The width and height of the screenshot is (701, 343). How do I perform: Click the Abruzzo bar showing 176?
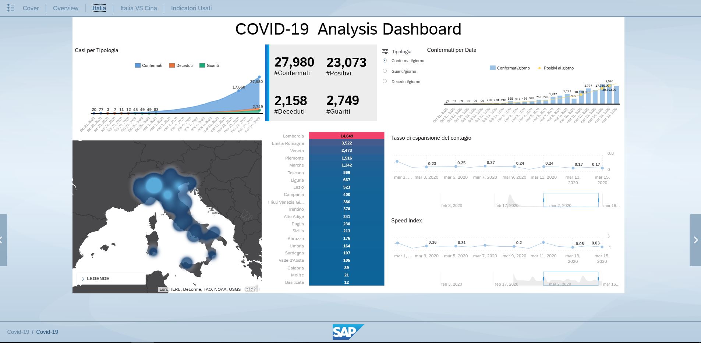click(347, 238)
